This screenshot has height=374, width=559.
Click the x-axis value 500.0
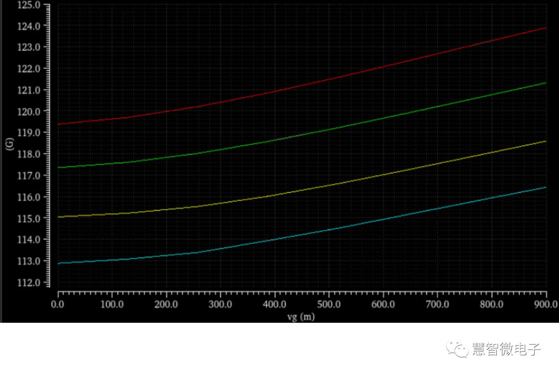point(329,305)
